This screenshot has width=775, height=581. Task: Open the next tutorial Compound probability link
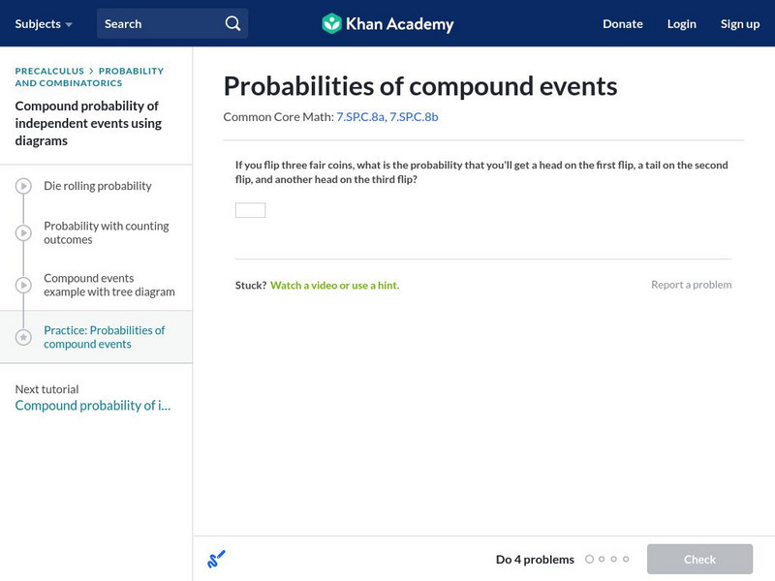pyautogui.click(x=92, y=406)
